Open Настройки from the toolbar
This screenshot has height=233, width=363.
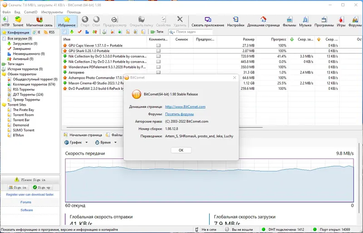coord(235,21)
